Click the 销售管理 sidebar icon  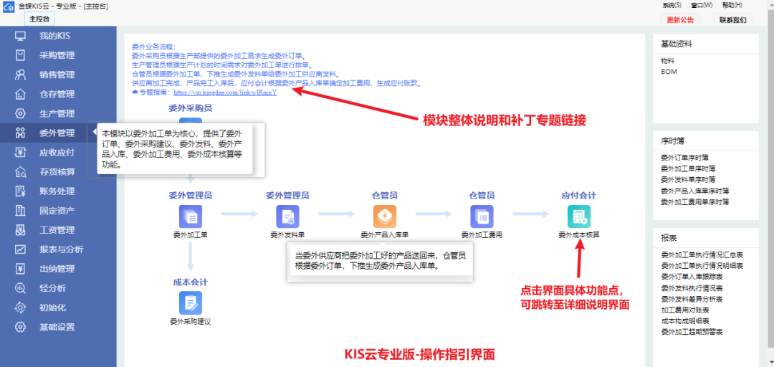tap(20, 75)
